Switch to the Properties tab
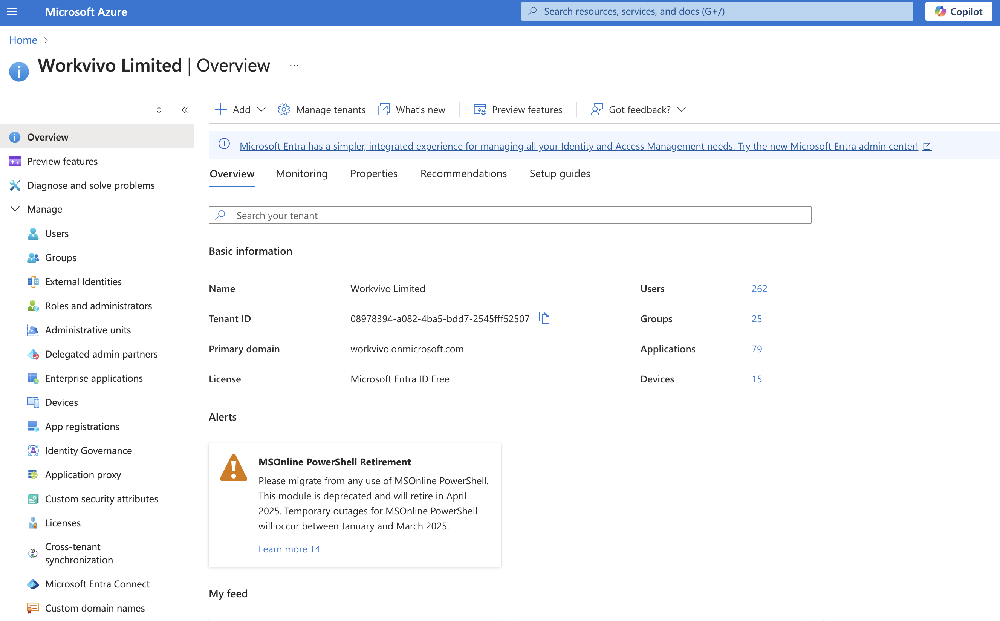 tap(374, 174)
